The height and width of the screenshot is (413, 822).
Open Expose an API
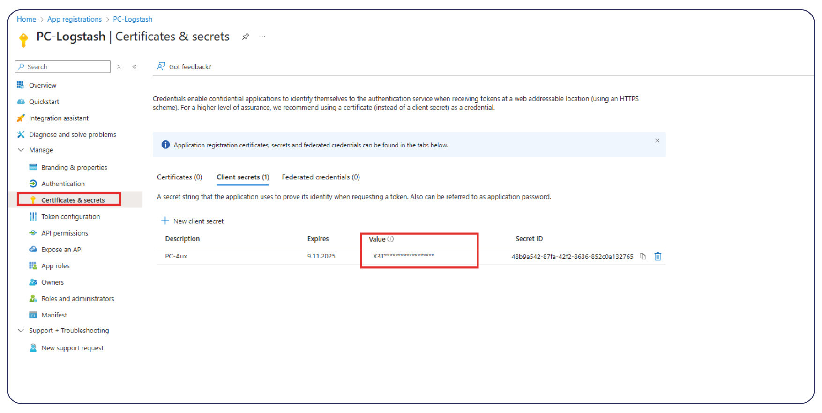[62, 249]
